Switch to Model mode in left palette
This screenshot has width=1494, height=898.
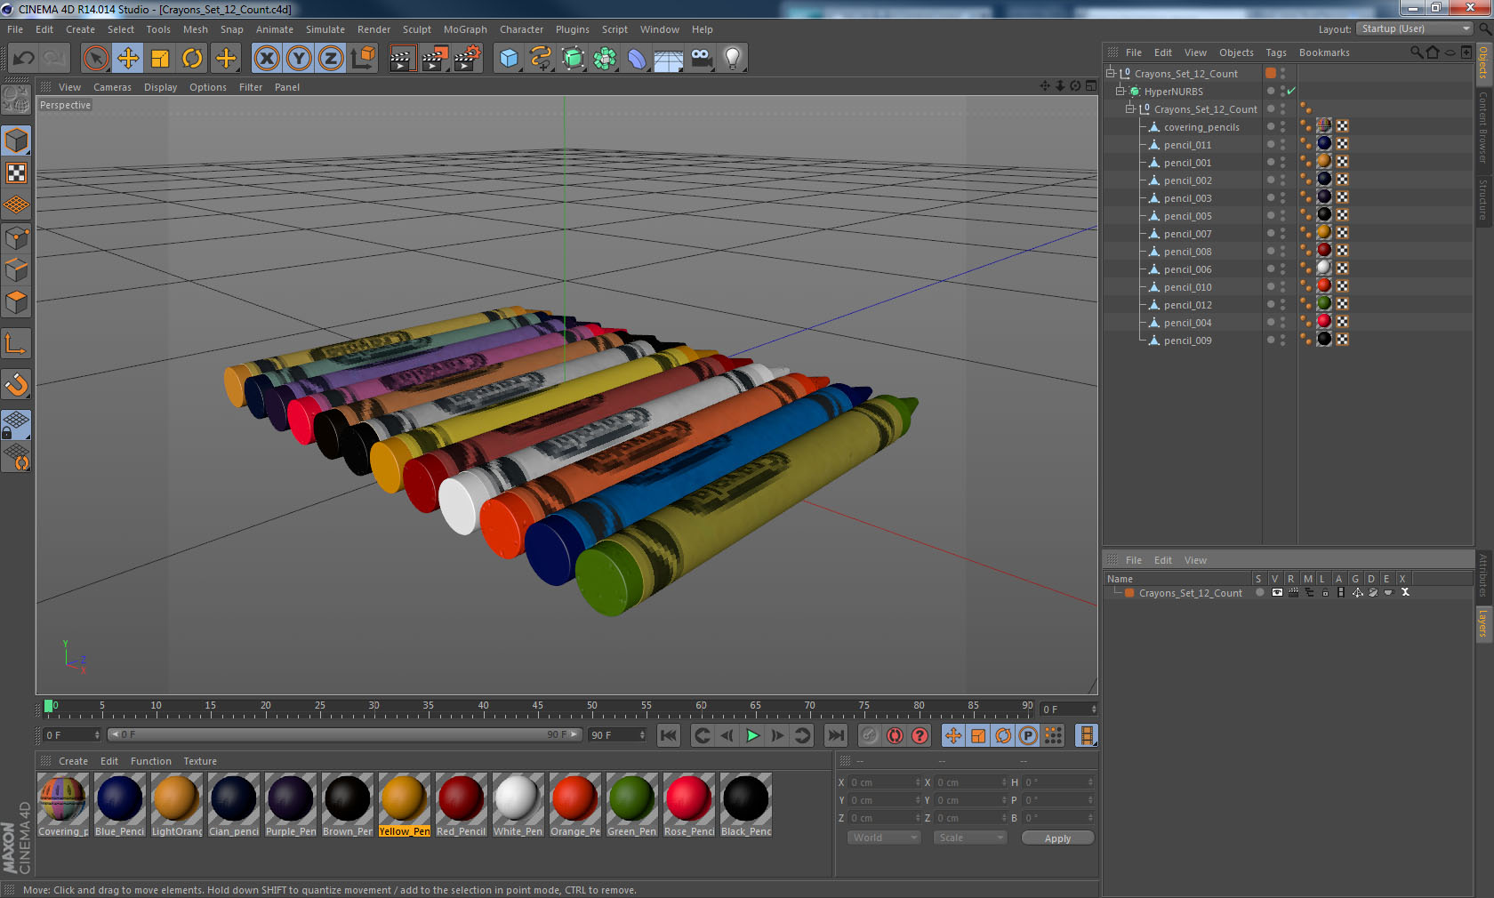pos(16,140)
